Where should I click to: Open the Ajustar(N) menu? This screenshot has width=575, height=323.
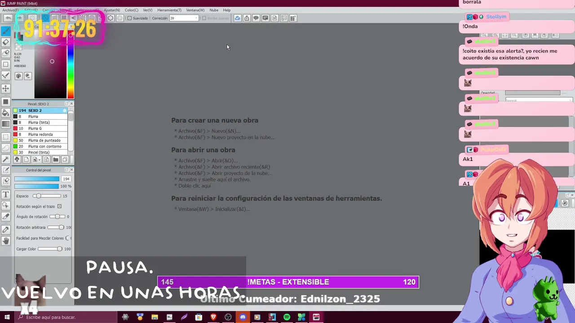[112, 10]
